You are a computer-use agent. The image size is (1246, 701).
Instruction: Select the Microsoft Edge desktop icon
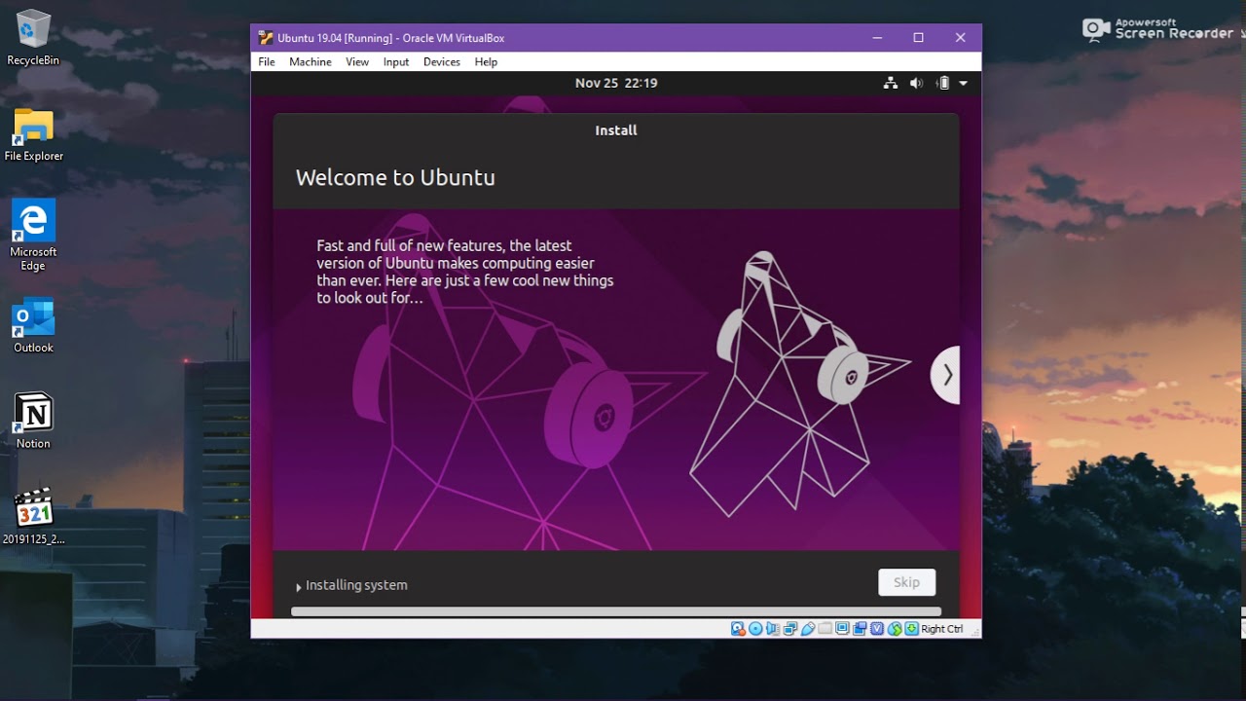tap(33, 235)
